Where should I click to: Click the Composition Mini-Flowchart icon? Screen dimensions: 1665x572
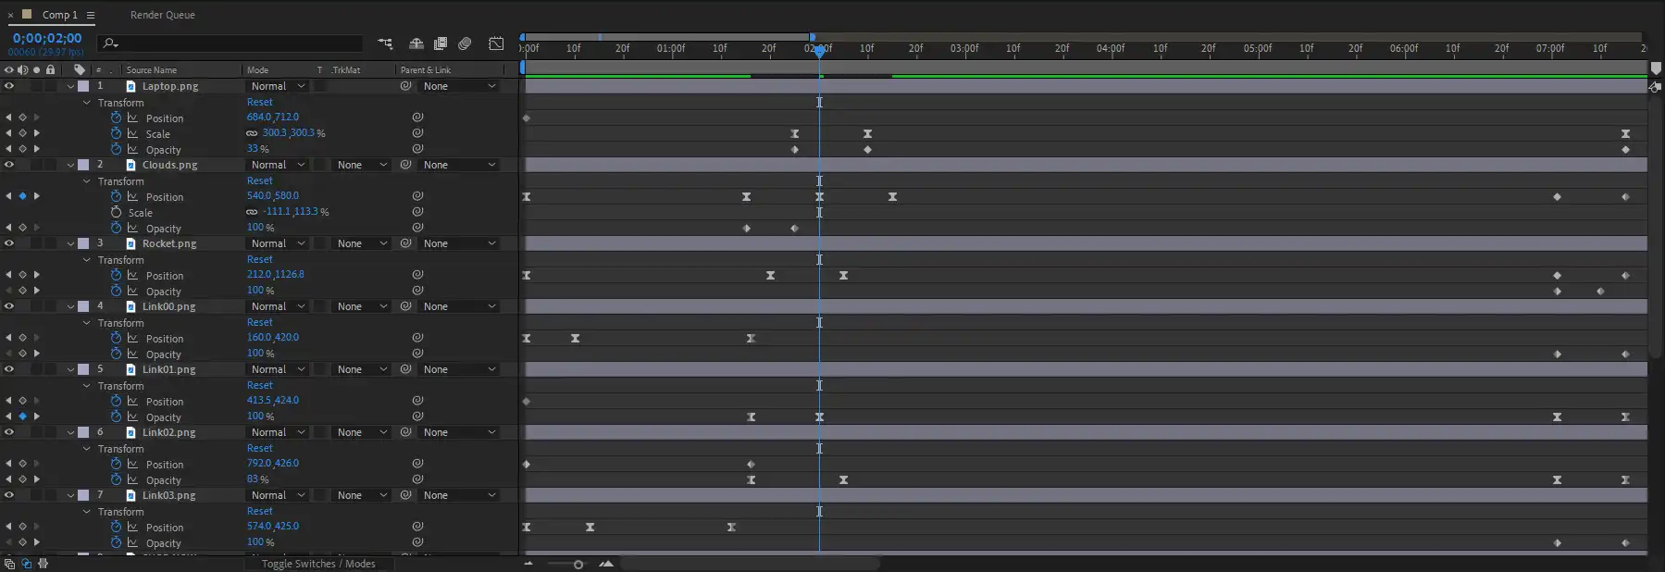pos(385,44)
